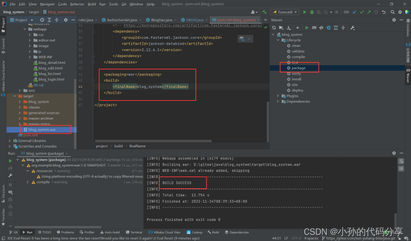Open Profiler tool window
411x241 pixels.
click(x=87, y=233)
